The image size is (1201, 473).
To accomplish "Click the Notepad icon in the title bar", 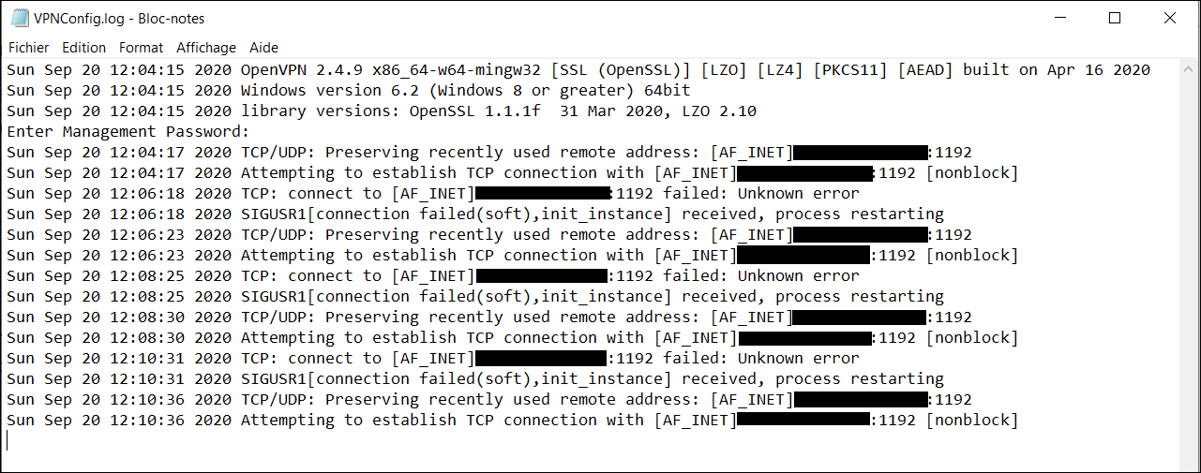I will (19, 19).
